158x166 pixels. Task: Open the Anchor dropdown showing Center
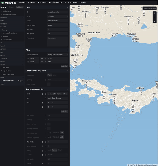(x=58, y=155)
